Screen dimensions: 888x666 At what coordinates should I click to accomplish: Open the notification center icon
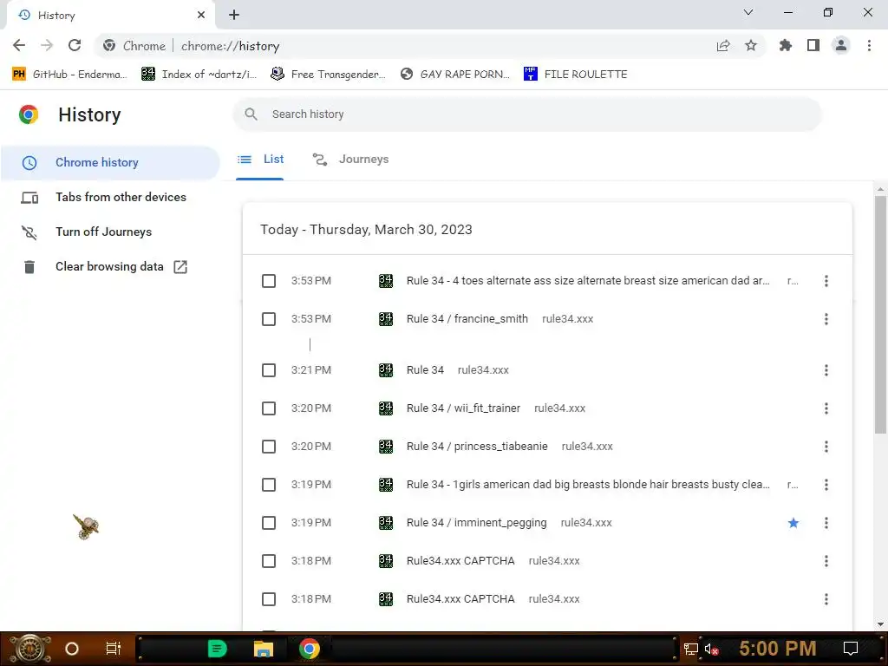[851, 649]
